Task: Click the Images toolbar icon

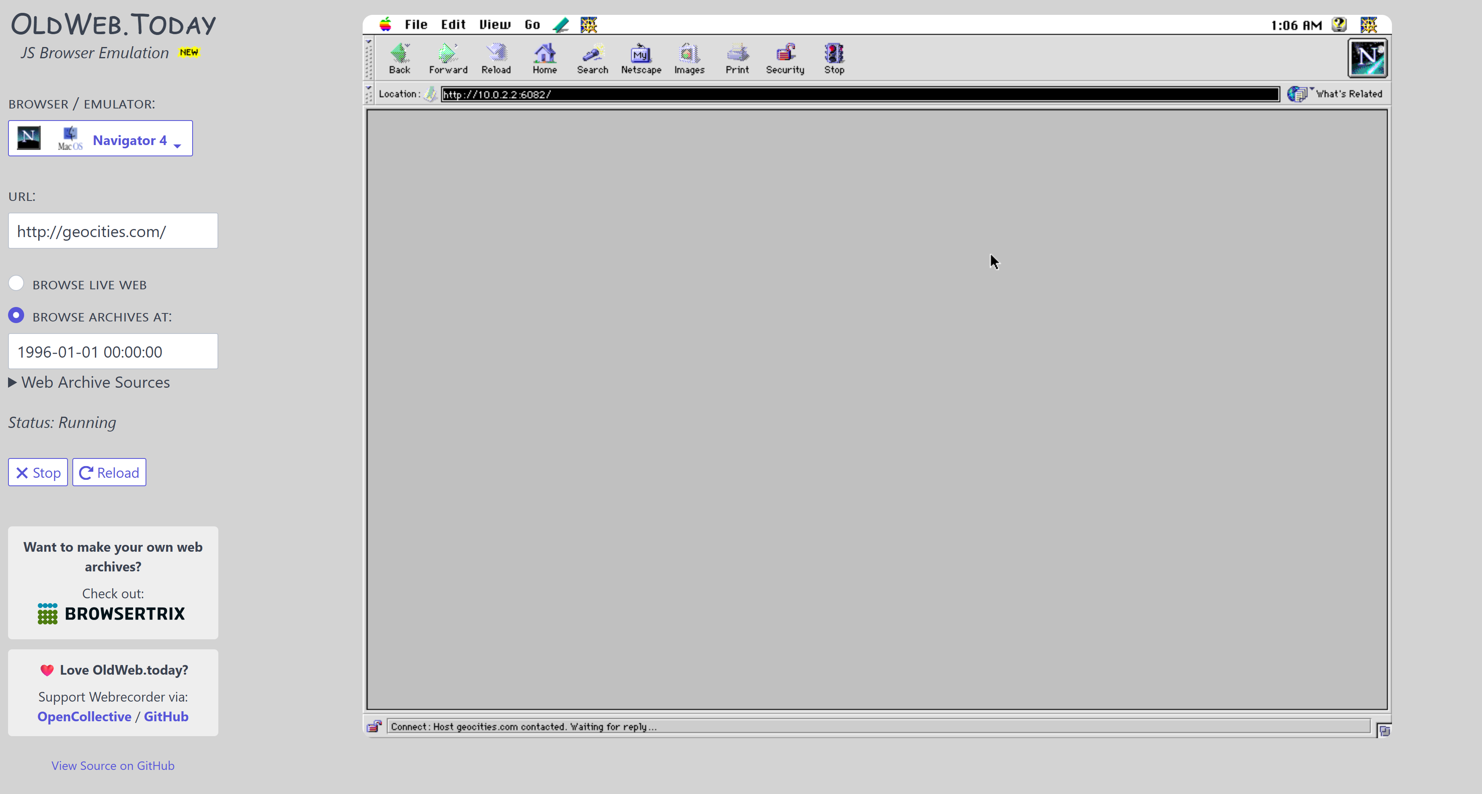Action: point(689,59)
